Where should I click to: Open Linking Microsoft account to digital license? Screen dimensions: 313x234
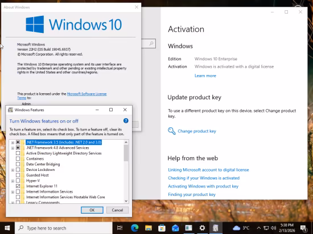[208, 170]
